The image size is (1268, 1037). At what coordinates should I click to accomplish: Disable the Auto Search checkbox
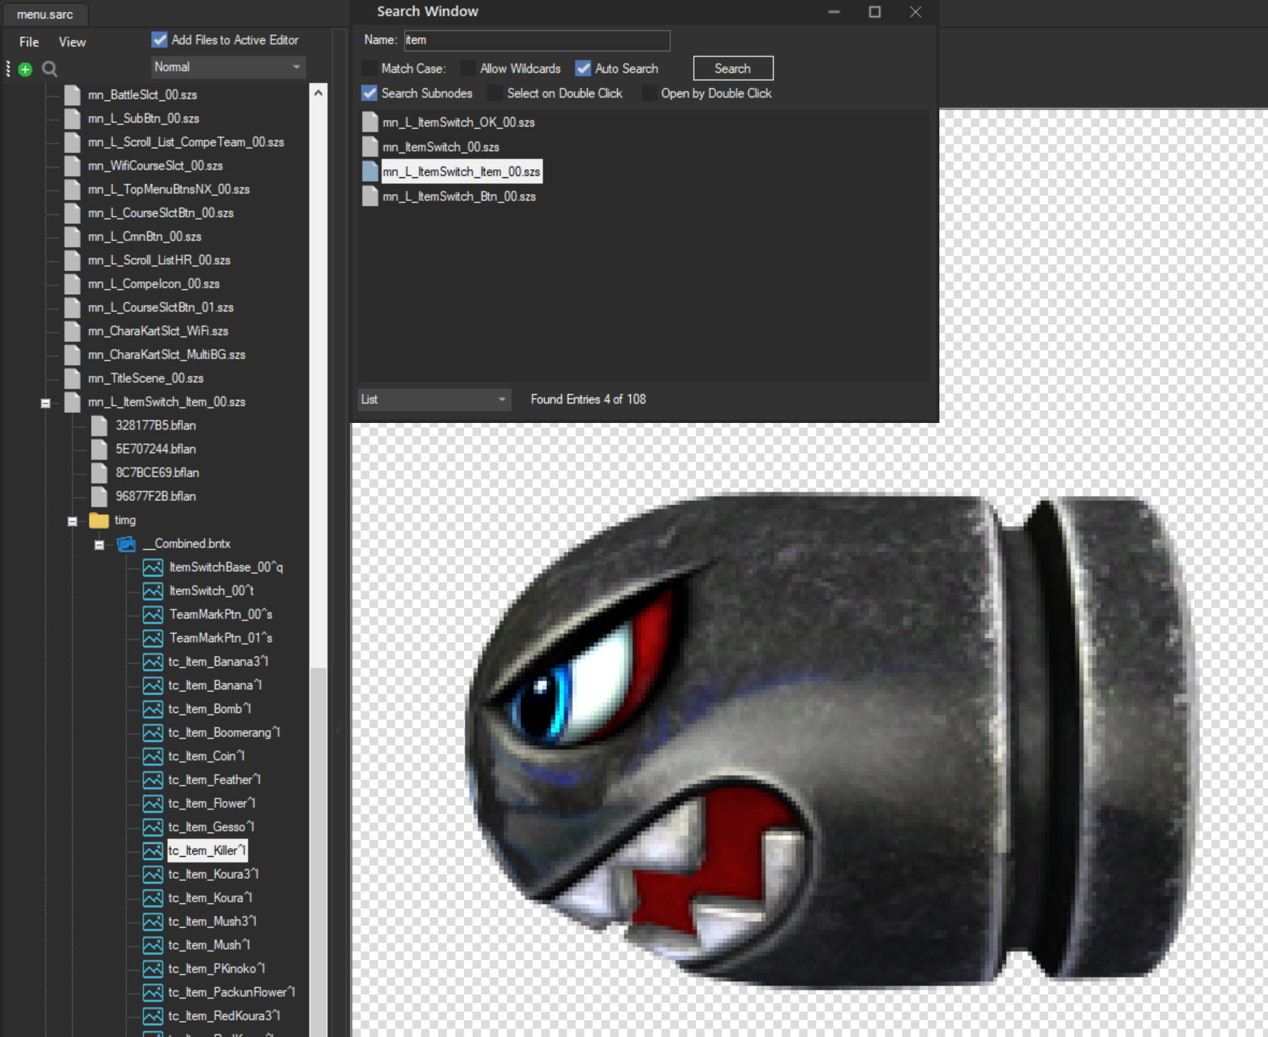(583, 68)
